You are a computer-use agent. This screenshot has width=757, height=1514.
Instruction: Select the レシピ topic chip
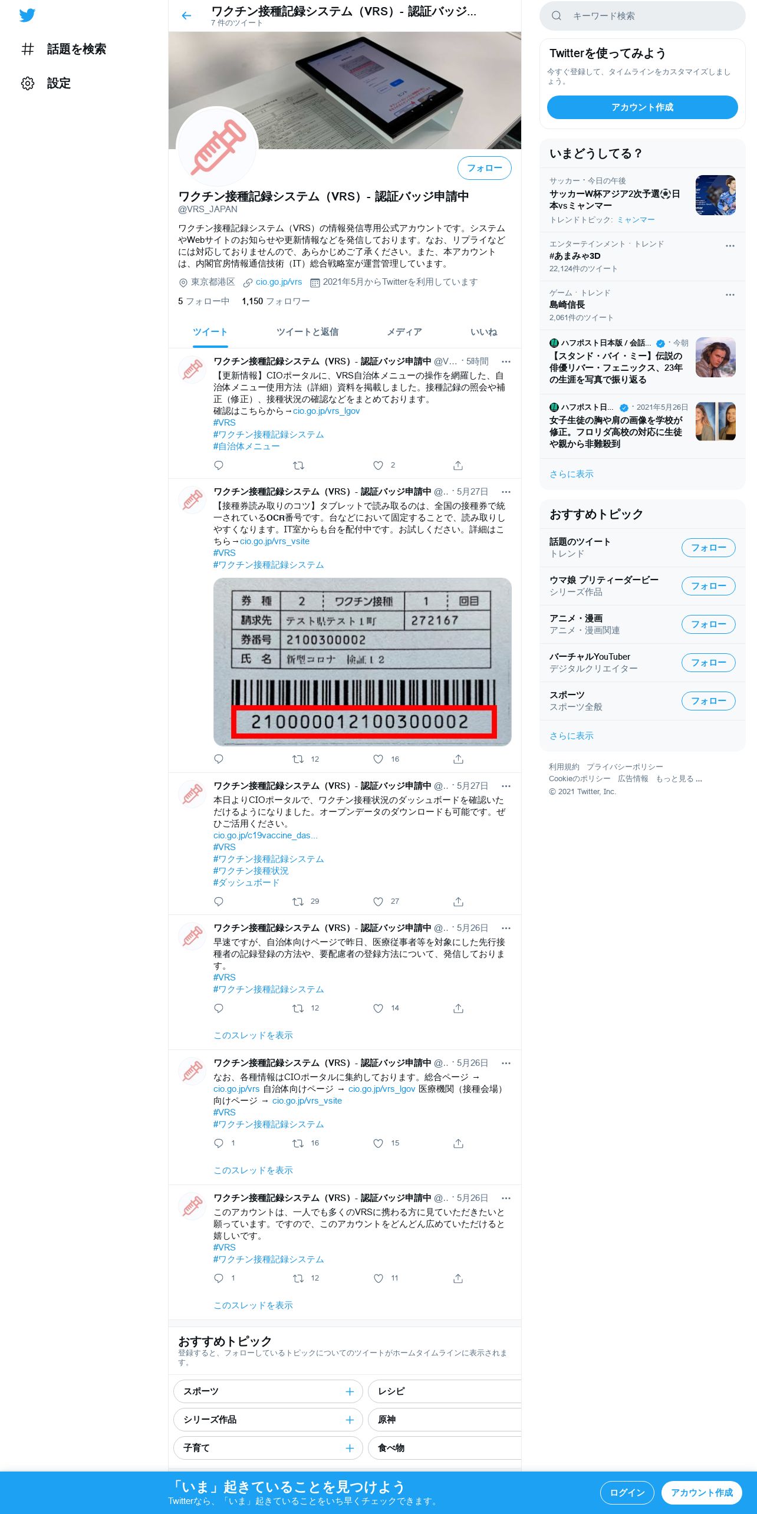pos(445,1391)
